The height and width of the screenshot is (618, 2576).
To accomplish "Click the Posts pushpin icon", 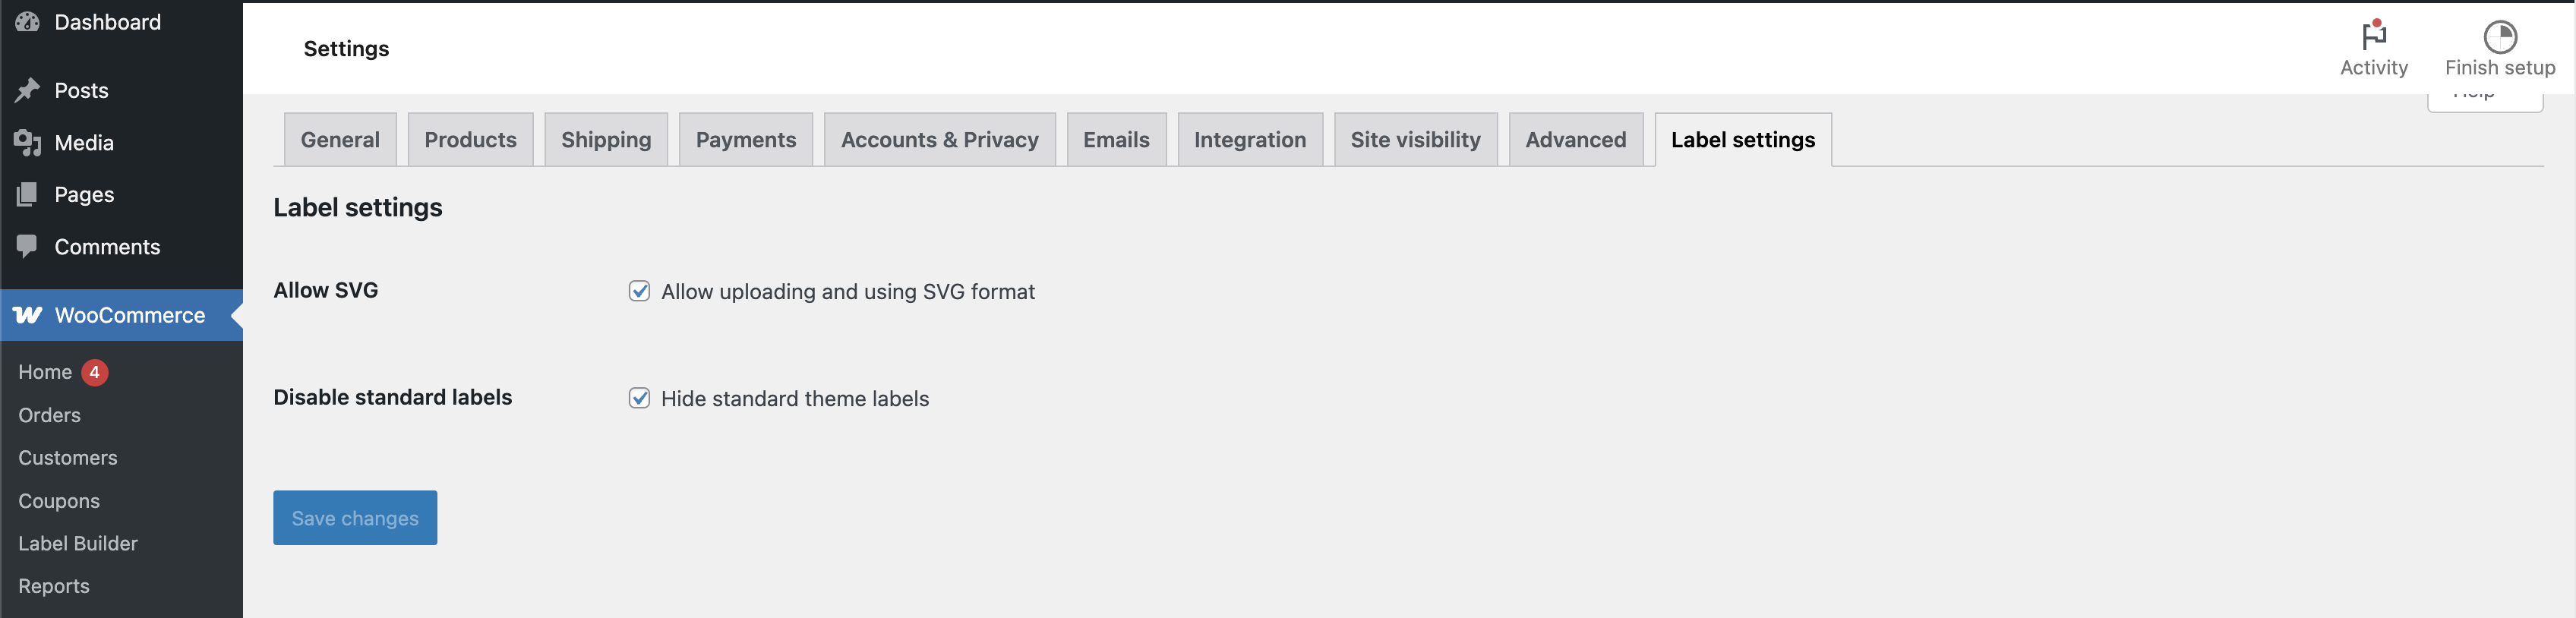I will (x=27, y=90).
